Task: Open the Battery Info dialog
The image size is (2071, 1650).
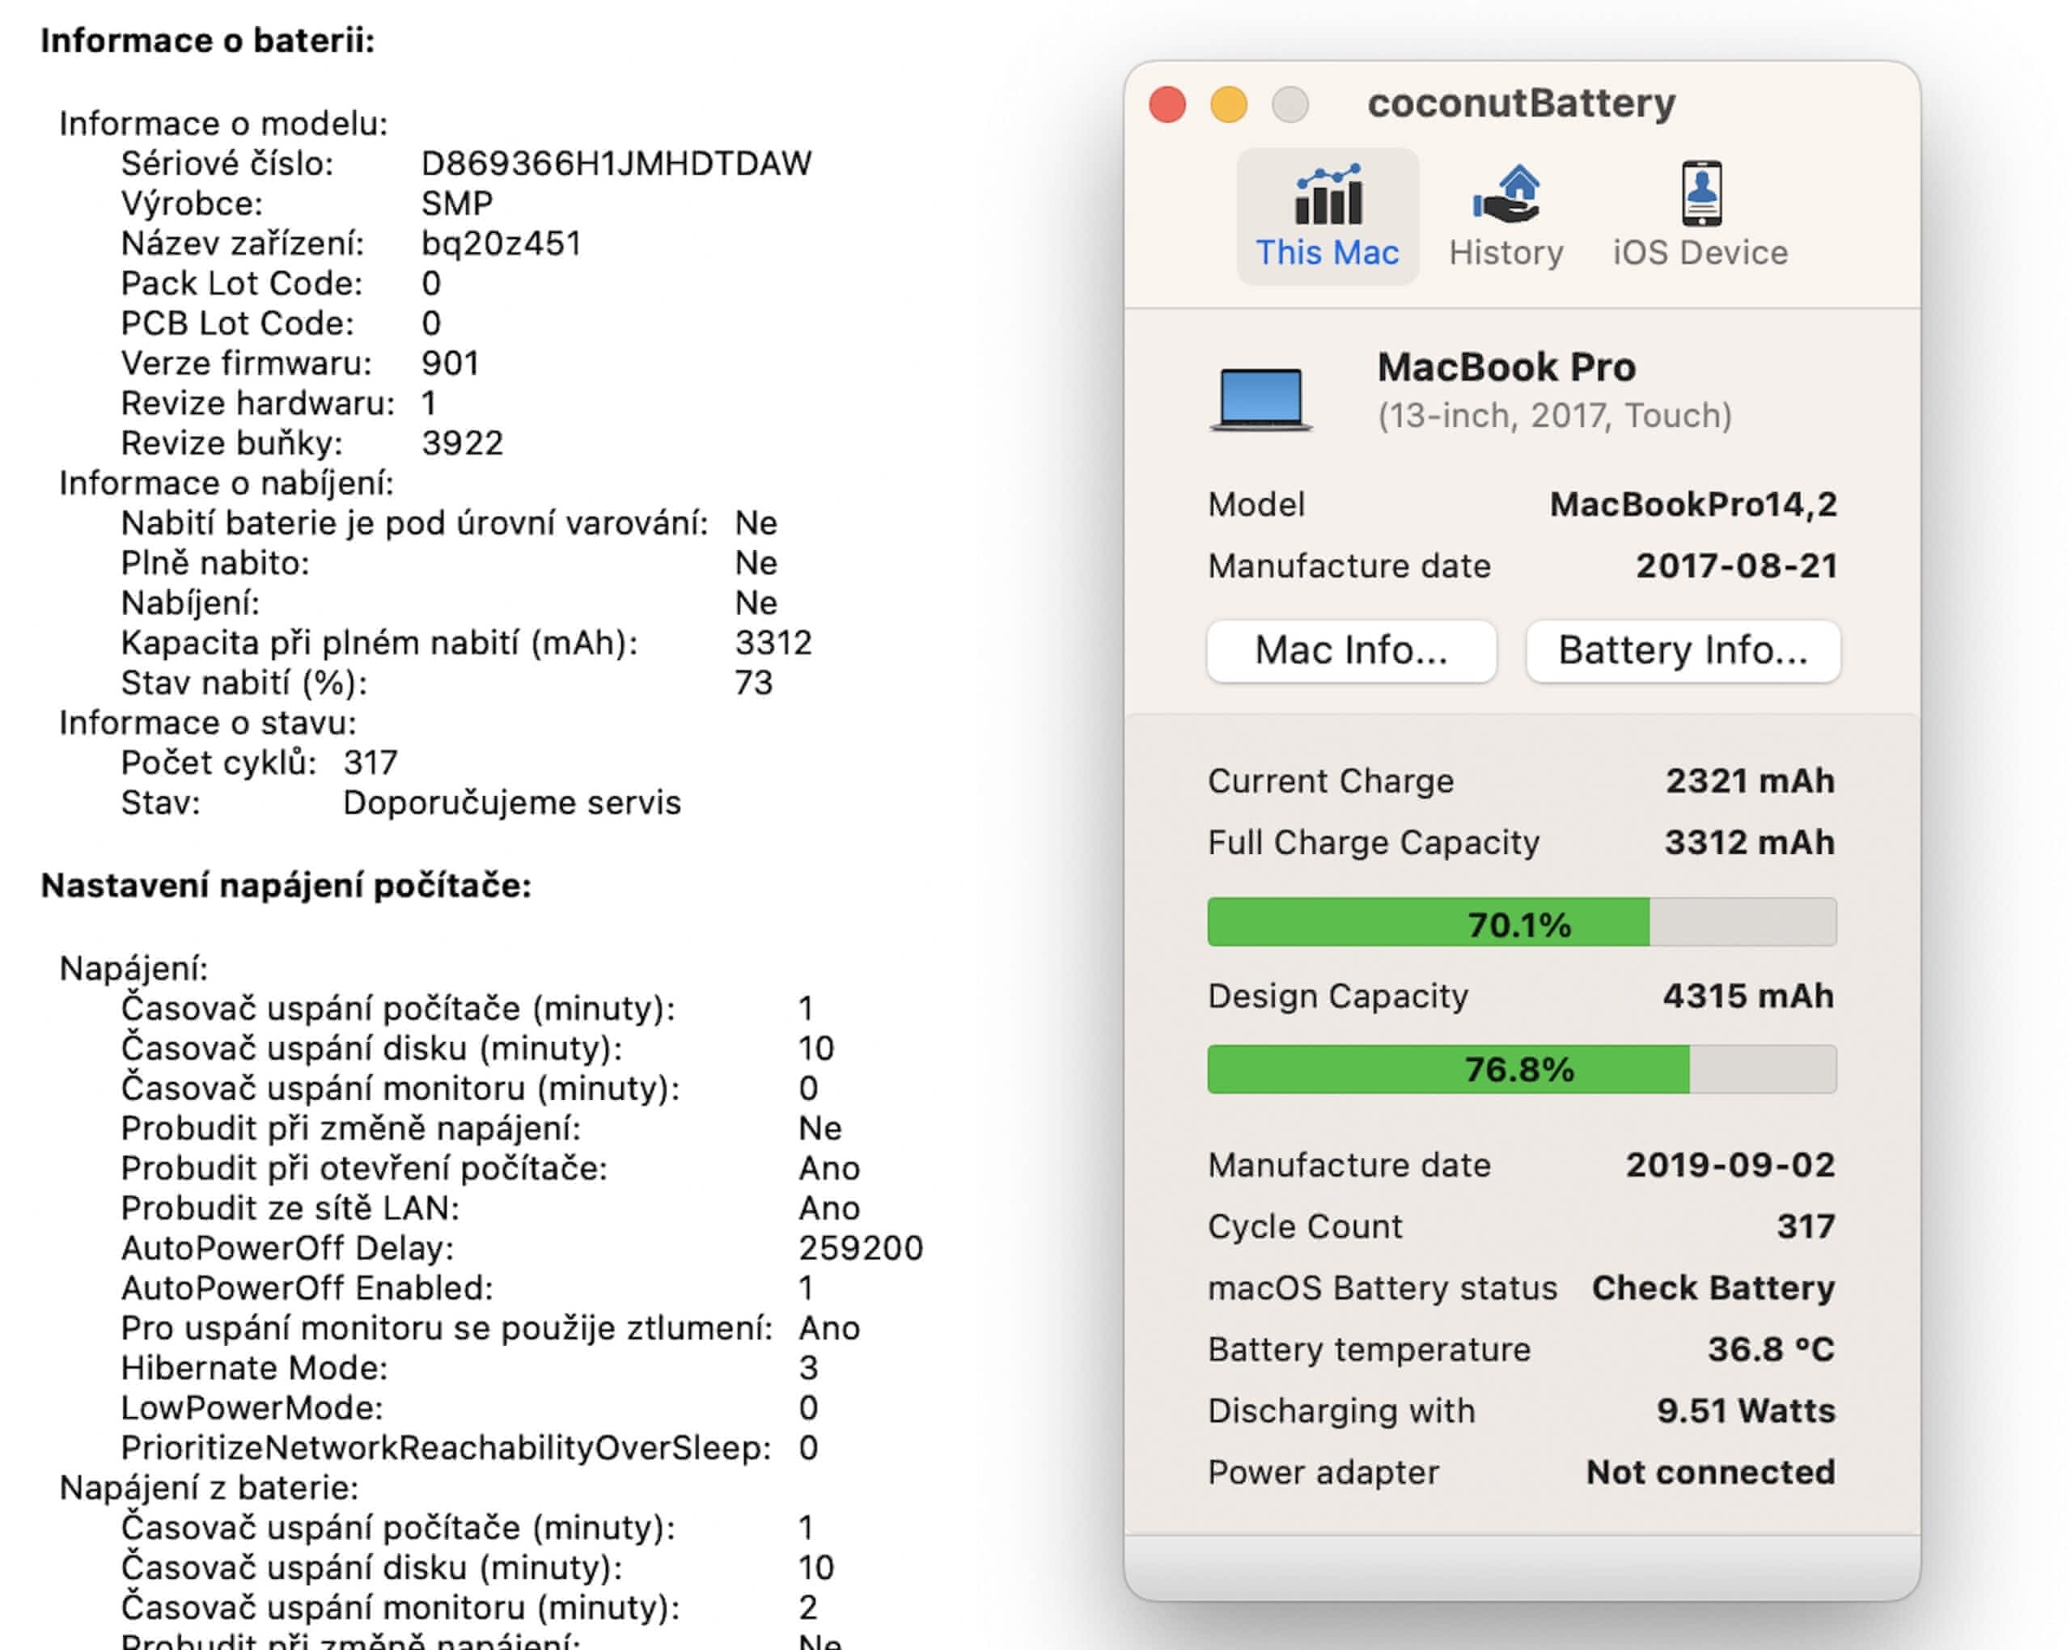Action: [1682, 650]
